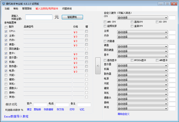Viewport: 179px width, 122px height.
Task: Check the 赠 gift box for CPU row
Action: [x=87, y=31]
